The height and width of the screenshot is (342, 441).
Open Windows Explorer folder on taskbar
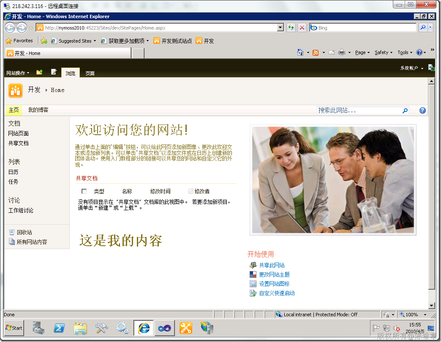80,328
